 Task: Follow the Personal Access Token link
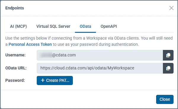pos(30,44)
